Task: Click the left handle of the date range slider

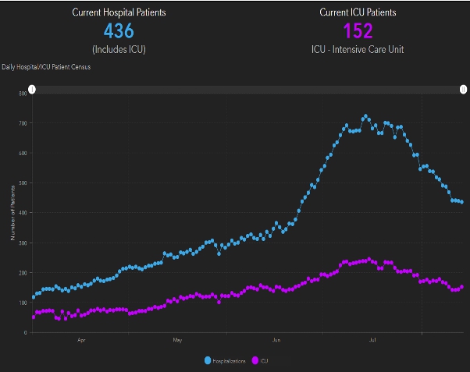Action: click(x=32, y=90)
